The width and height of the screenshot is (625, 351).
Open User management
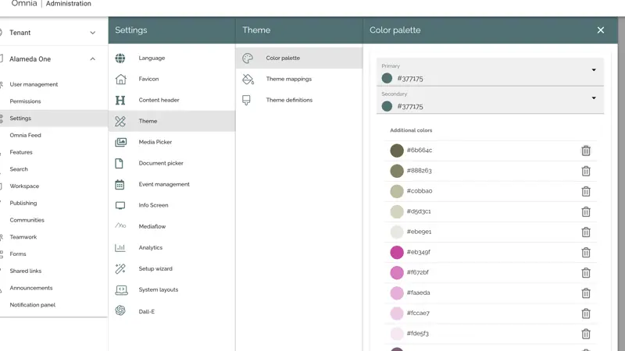coord(34,84)
